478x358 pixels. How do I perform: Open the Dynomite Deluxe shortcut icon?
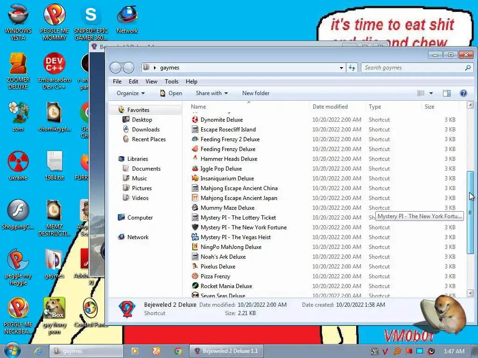coord(195,120)
